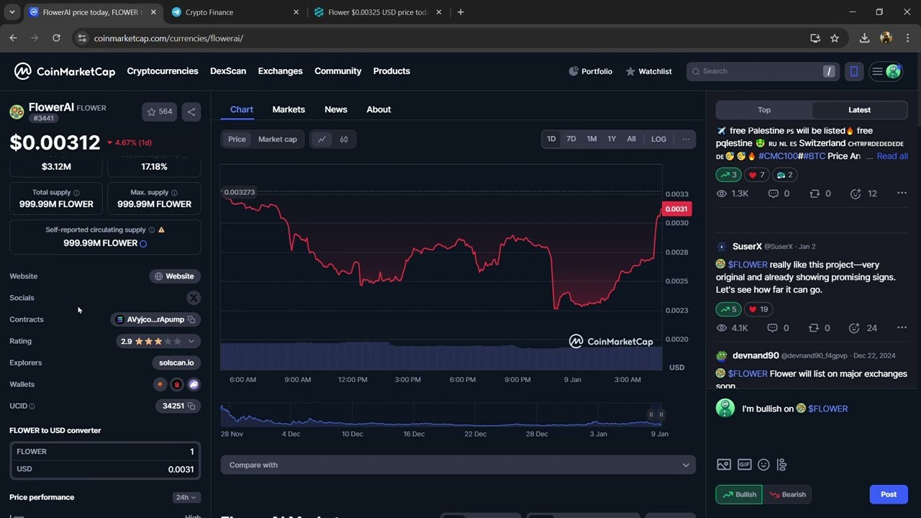Select 1Y chart range
This screenshot has width=921, height=518.
click(612, 139)
